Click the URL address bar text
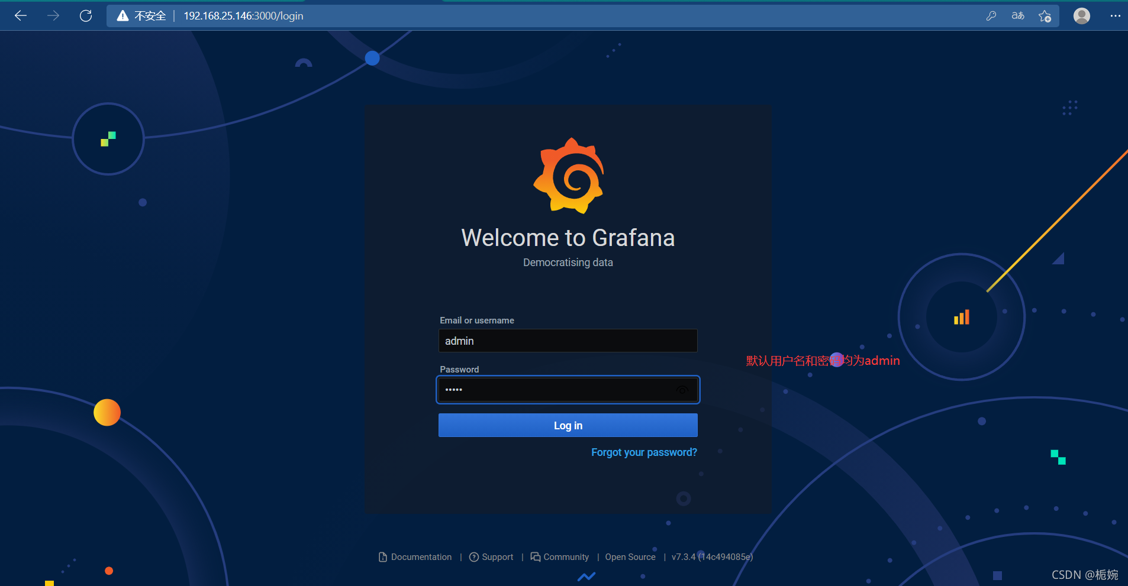The image size is (1128, 586). pos(243,16)
